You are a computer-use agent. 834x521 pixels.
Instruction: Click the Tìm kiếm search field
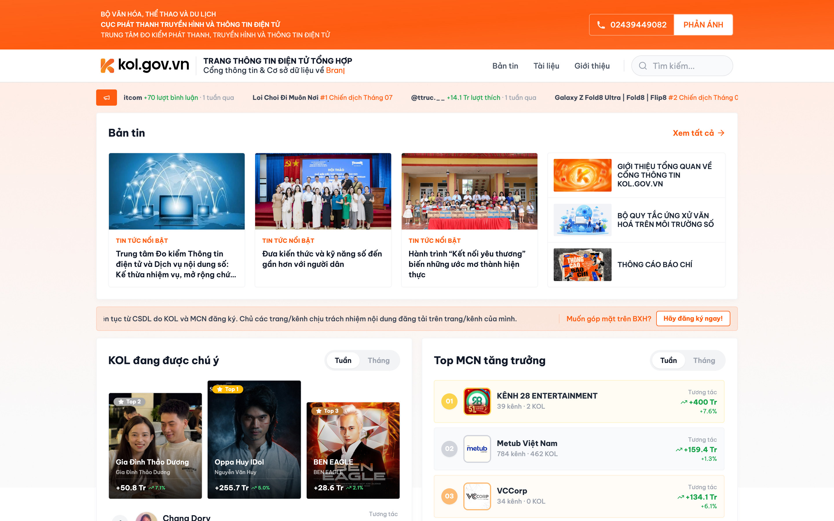click(682, 66)
